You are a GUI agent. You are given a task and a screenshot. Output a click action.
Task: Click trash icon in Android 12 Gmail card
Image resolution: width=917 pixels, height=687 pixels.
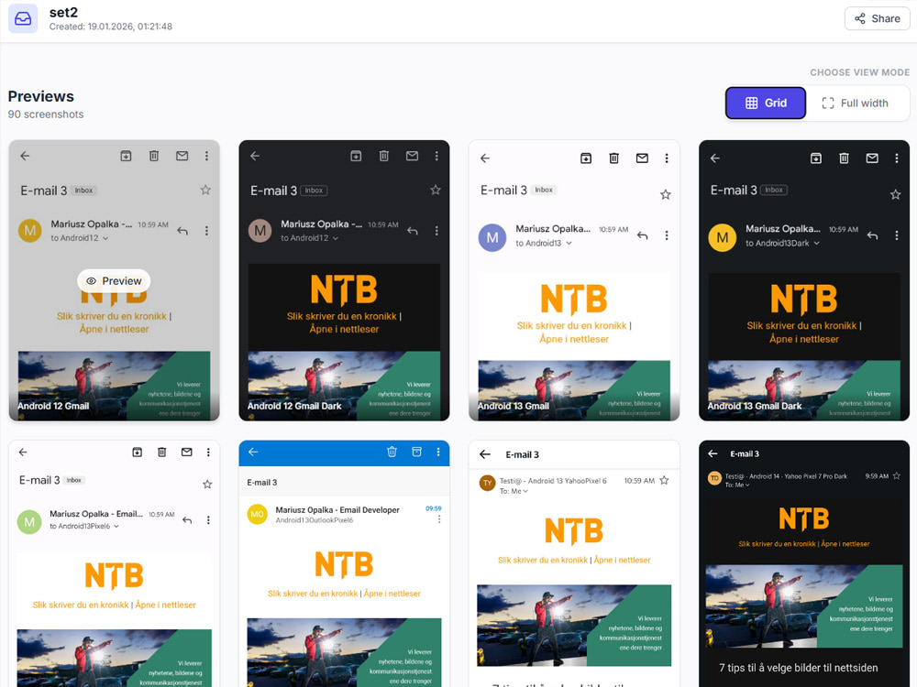click(154, 156)
